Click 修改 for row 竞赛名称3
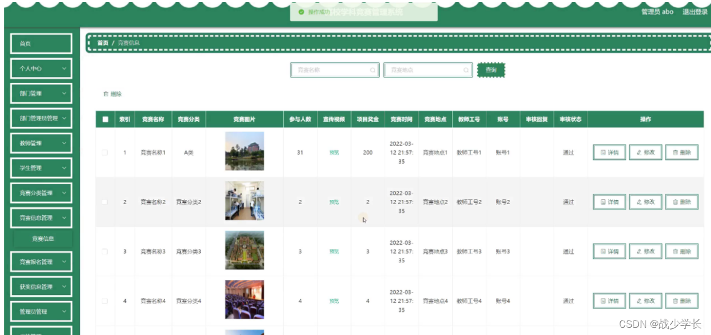Image resolution: width=711 pixels, height=335 pixels. [646, 251]
